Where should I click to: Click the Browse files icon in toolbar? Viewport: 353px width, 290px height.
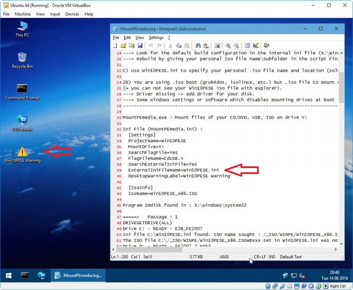[x=132, y=46]
